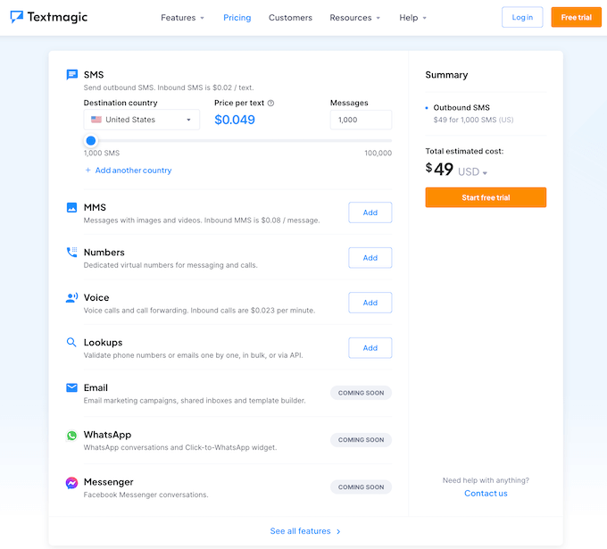
Task: Click the MMS image icon
Action: pyautogui.click(x=71, y=208)
